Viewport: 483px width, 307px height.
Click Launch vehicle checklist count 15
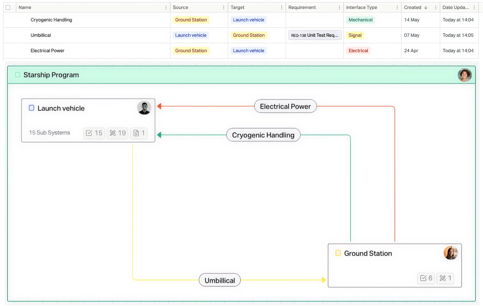[94, 133]
